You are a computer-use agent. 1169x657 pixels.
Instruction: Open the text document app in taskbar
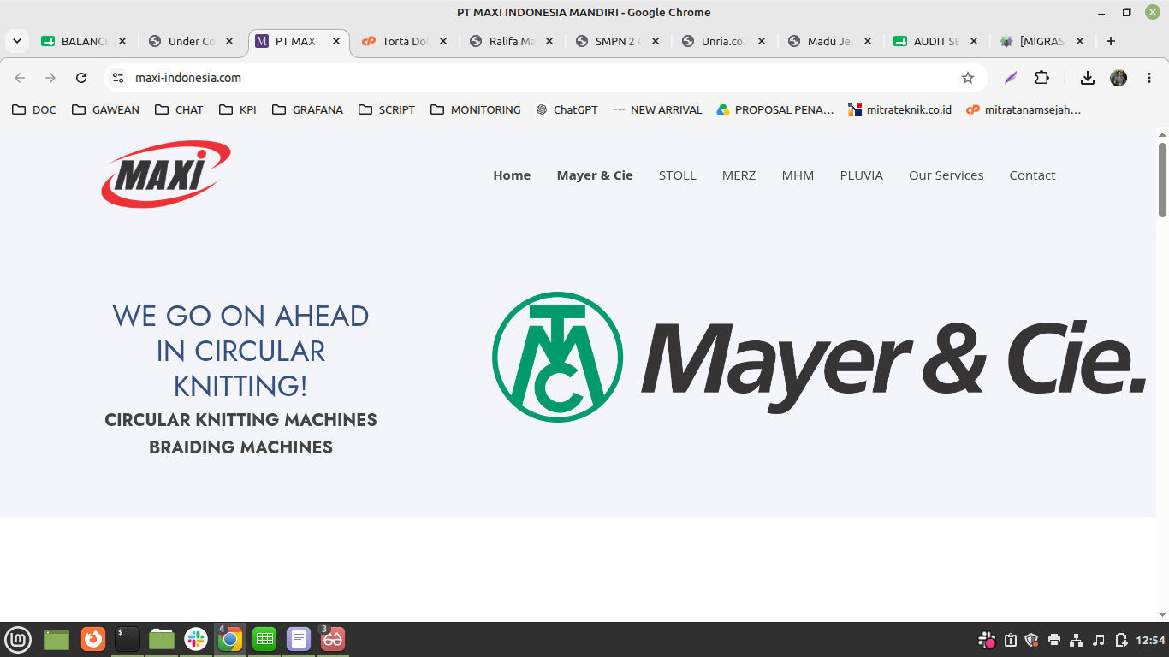(299, 639)
